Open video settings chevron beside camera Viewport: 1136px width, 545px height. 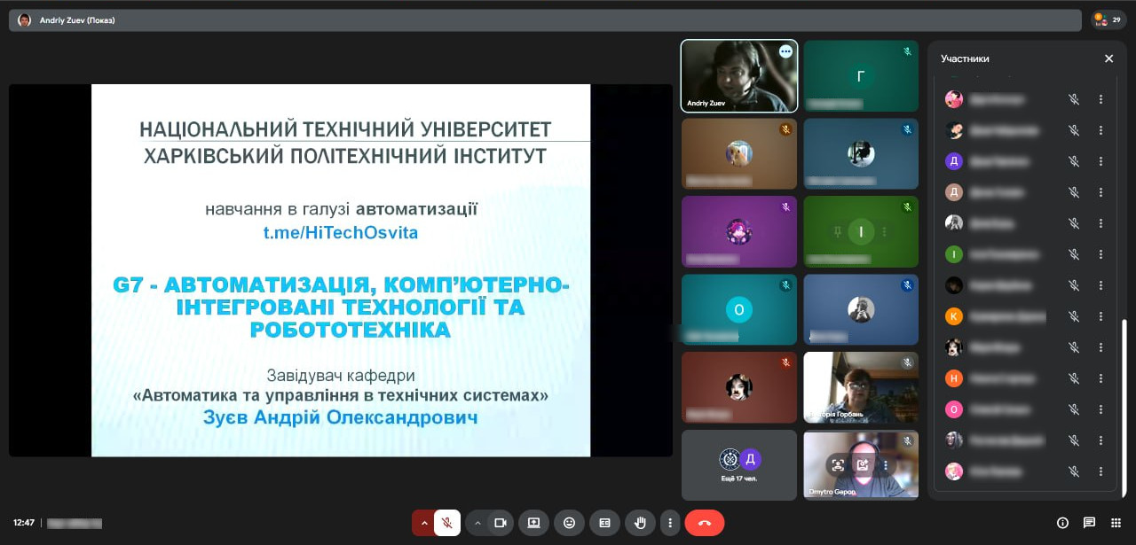pyautogui.click(x=477, y=523)
